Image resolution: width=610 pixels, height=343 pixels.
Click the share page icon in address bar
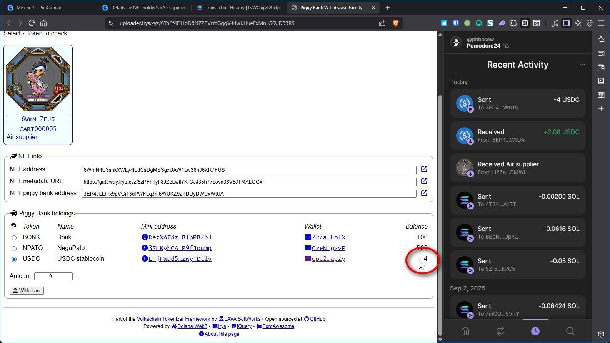click(x=382, y=23)
